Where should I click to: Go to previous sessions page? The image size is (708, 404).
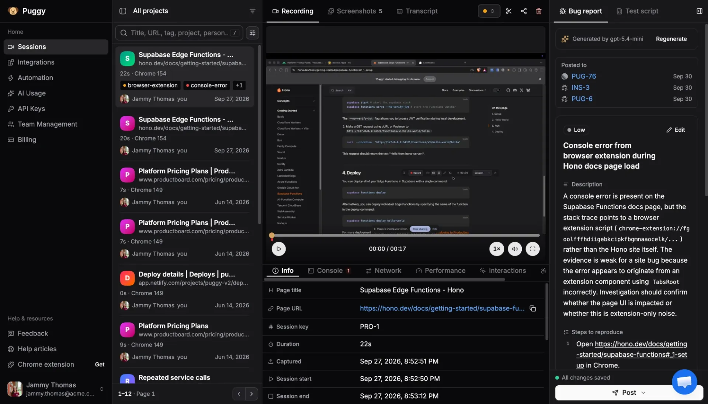(x=239, y=394)
